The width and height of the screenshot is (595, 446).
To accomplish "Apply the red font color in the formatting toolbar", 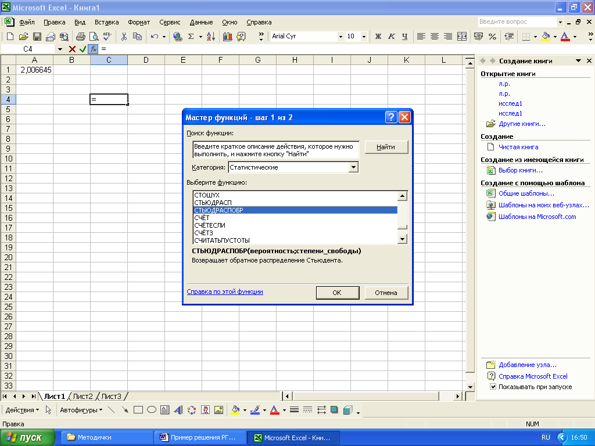I will point(565,37).
